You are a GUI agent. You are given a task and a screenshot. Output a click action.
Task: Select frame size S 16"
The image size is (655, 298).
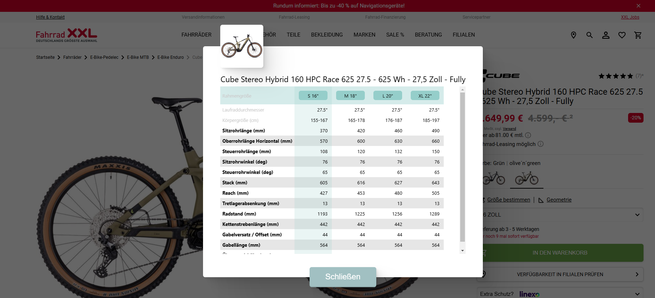313,96
